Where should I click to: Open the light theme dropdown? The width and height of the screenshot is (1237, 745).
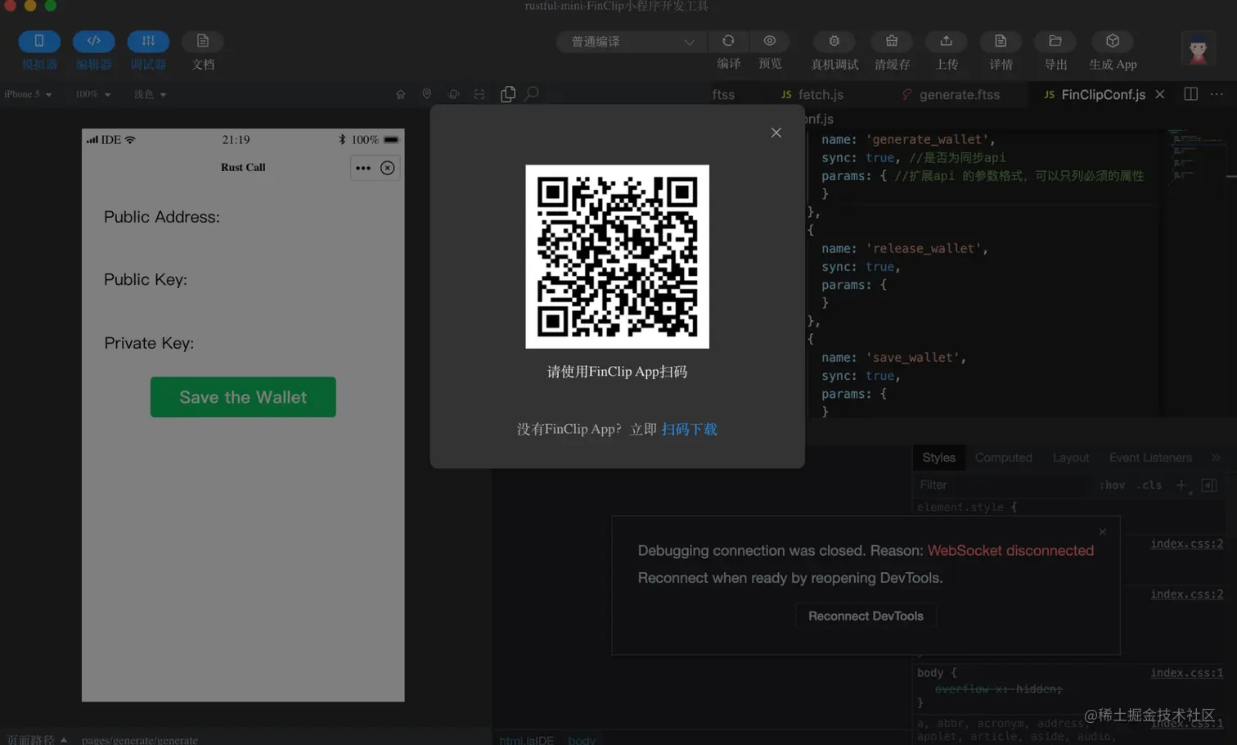pyautogui.click(x=150, y=94)
